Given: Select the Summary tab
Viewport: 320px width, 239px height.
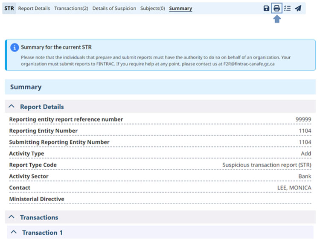Looking at the screenshot, I should [x=180, y=9].
